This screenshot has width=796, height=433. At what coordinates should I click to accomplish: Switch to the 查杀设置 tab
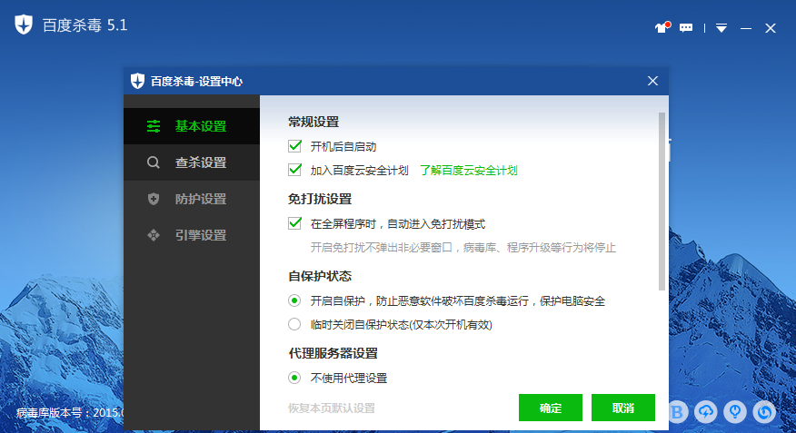tap(192, 162)
